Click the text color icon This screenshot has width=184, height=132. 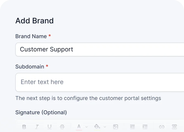point(79,127)
